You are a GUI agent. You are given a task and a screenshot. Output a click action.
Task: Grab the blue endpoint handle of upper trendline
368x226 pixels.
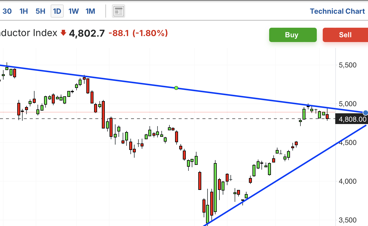coord(366,113)
